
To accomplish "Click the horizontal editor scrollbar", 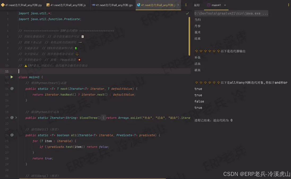I will pos(92,178).
